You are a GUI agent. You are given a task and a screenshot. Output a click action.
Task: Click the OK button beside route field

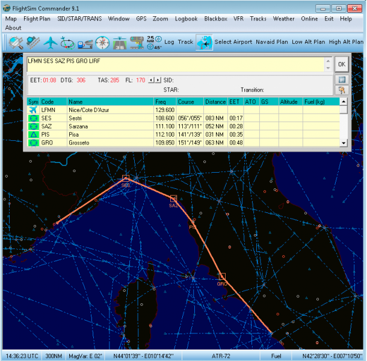coord(342,64)
